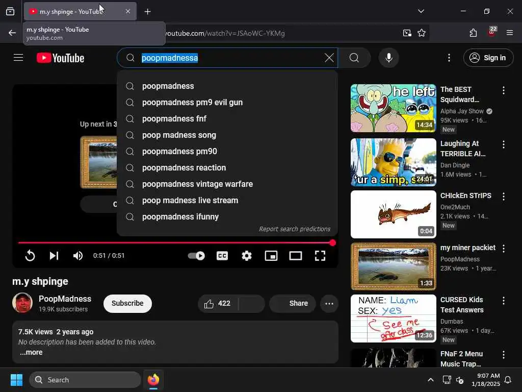Bookmark this page with star icon
Image resolution: width=522 pixels, height=392 pixels.
(x=422, y=33)
